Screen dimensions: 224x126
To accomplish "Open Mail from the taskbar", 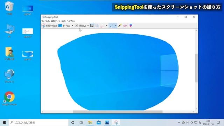I will tap(99, 122).
